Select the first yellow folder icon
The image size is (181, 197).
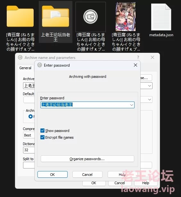tap(20, 16)
